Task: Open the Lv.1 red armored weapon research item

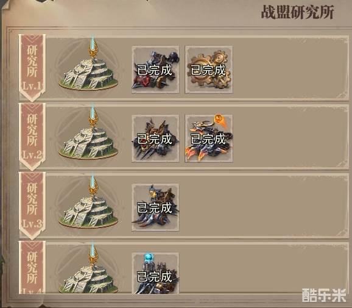Action: [x=155, y=70]
